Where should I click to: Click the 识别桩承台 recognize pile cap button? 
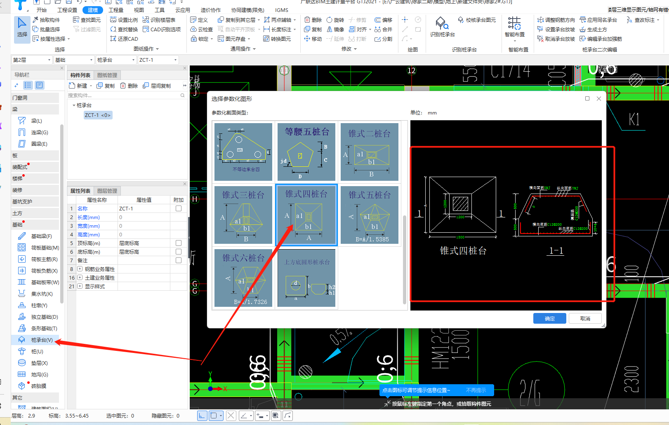point(442,27)
